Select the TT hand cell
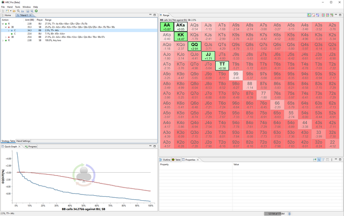This screenshot has width=344, height=216. [222, 66]
